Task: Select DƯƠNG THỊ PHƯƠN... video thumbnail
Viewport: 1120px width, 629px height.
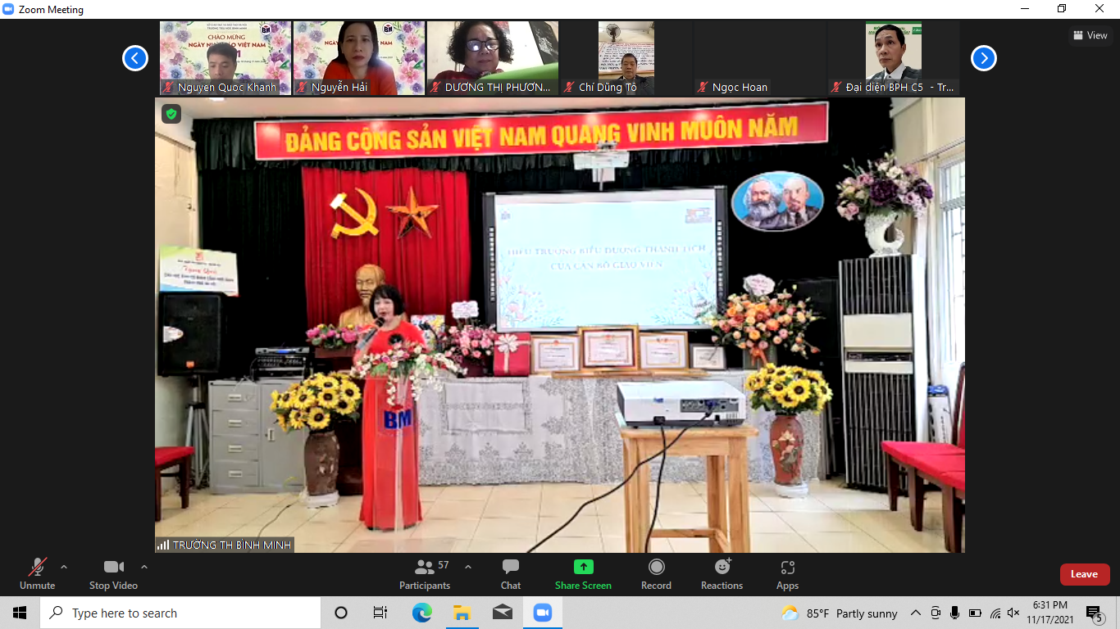Action: [x=493, y=58]
